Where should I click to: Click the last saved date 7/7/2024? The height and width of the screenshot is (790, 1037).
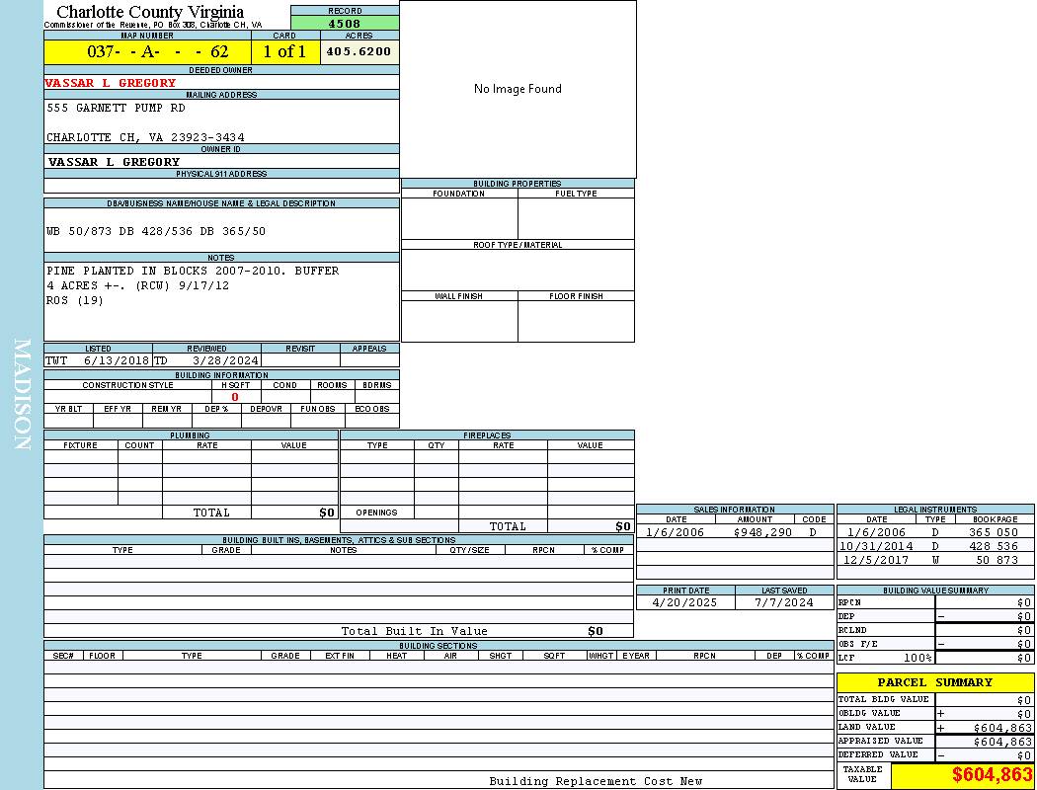[x=783, y=601]
